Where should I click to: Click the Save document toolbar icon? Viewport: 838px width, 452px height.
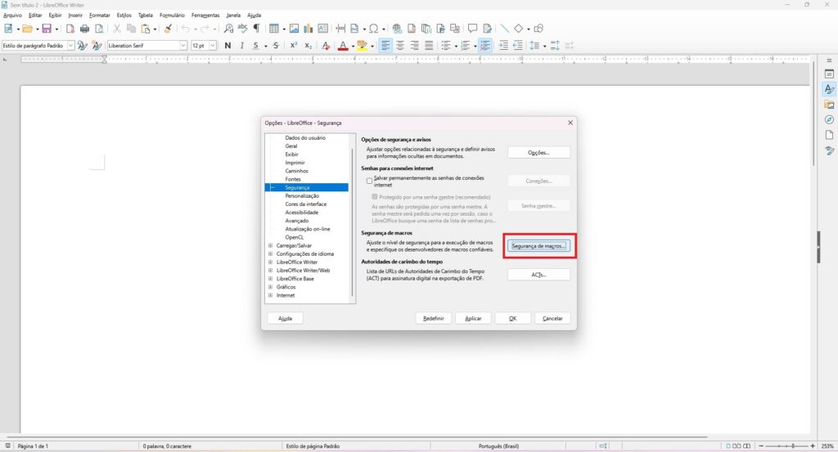coord(47,29)
